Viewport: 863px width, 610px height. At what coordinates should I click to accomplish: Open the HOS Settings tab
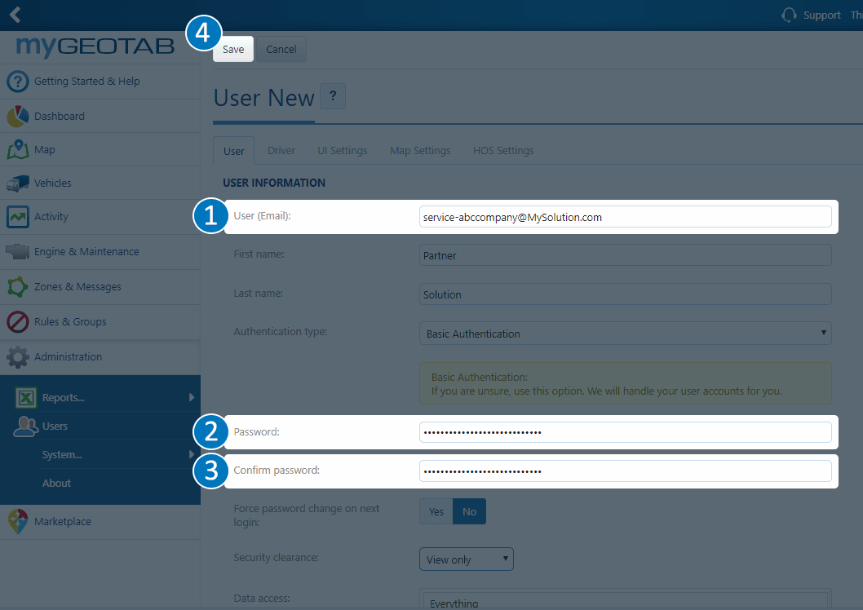point(503,151)
